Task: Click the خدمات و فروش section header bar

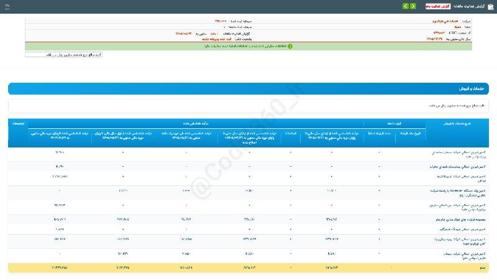Action: click(248, 88)
